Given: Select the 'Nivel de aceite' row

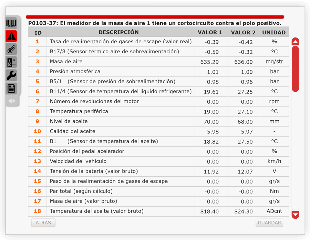Looking at the screenshot, I should pyautogui.click(x=158, y=122).
